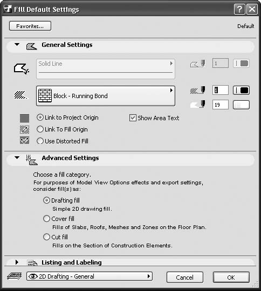This screenshot has width=261, height=291.
Task: Open the 2D Drafting - General layer dropdown
Action: point(90,276)
